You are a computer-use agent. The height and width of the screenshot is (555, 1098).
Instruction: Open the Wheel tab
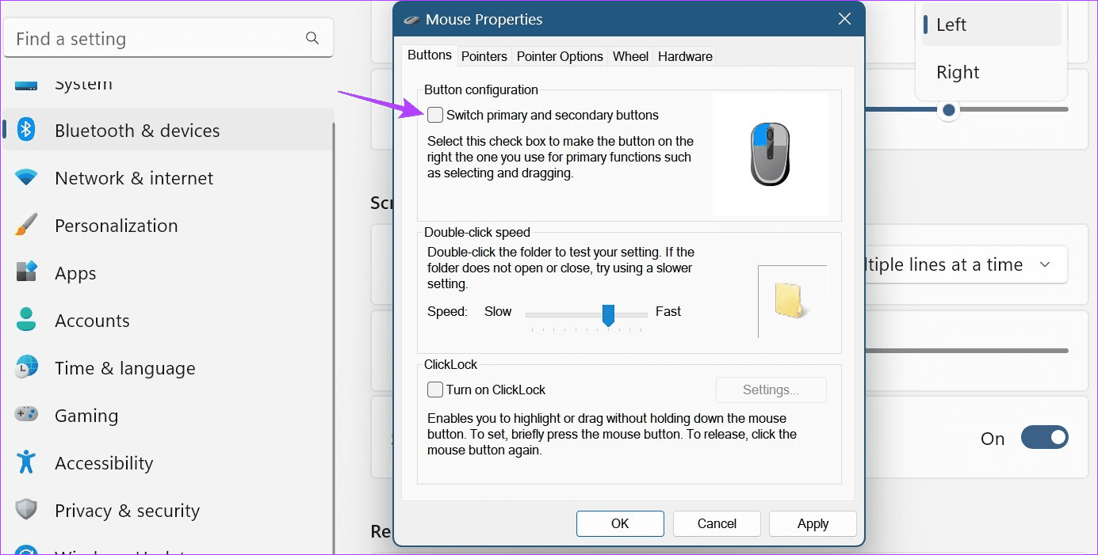point(631,56)
